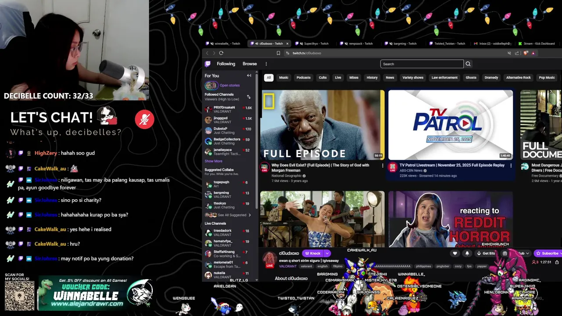Open the Twitch home logo
Screen dimensions: 562x316
coord(208,64)
